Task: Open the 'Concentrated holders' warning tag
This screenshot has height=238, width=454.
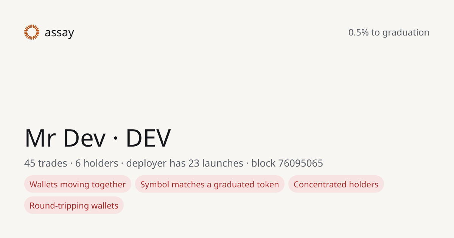Action: point(336,184)
